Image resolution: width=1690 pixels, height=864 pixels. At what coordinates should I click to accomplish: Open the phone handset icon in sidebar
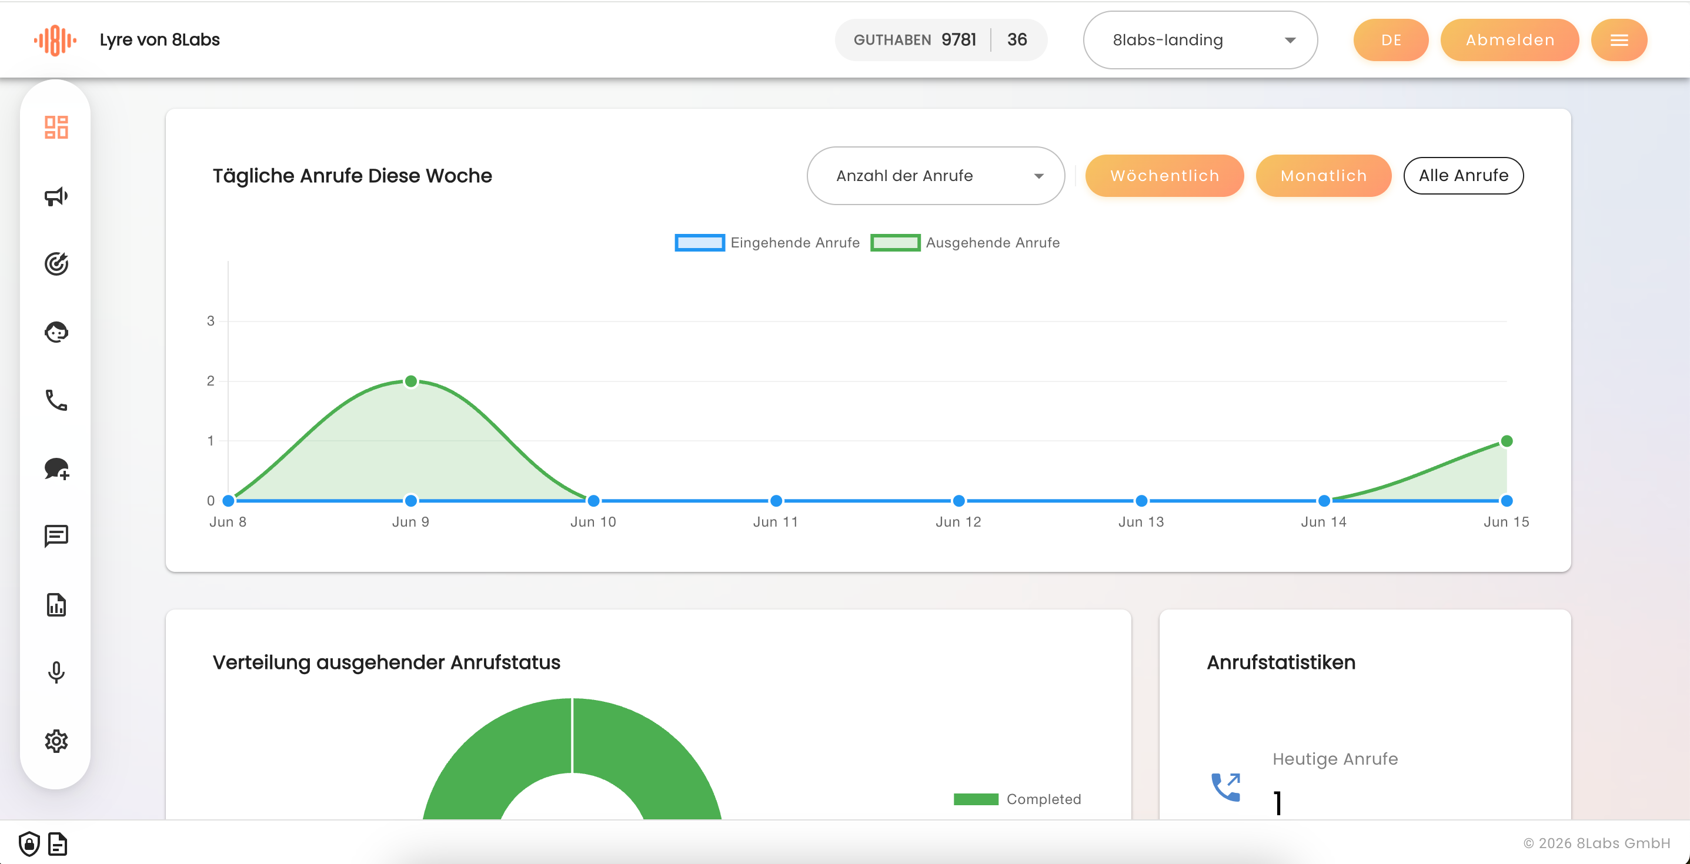click(56, 400)
